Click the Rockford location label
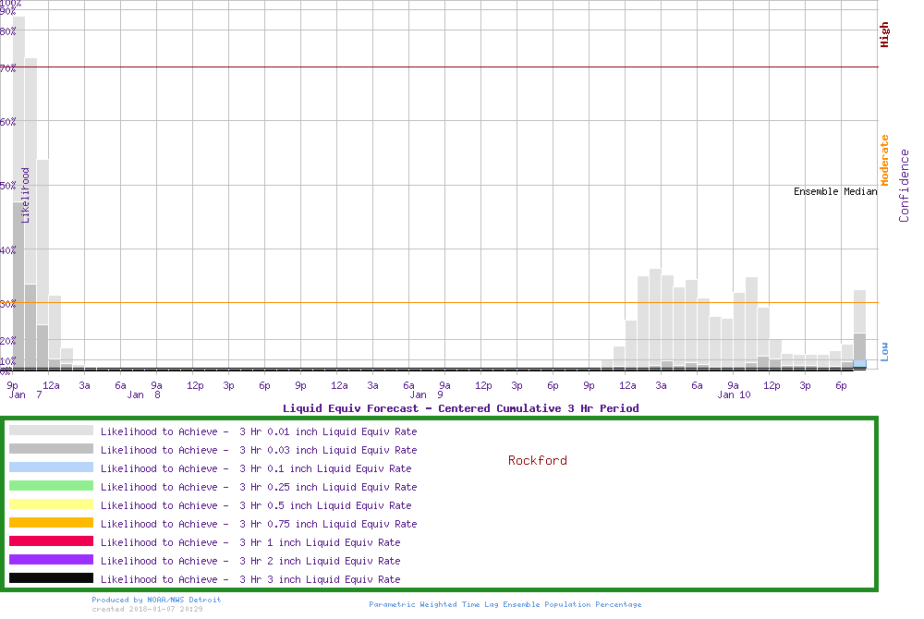924x619 pixels. point(538,460)
